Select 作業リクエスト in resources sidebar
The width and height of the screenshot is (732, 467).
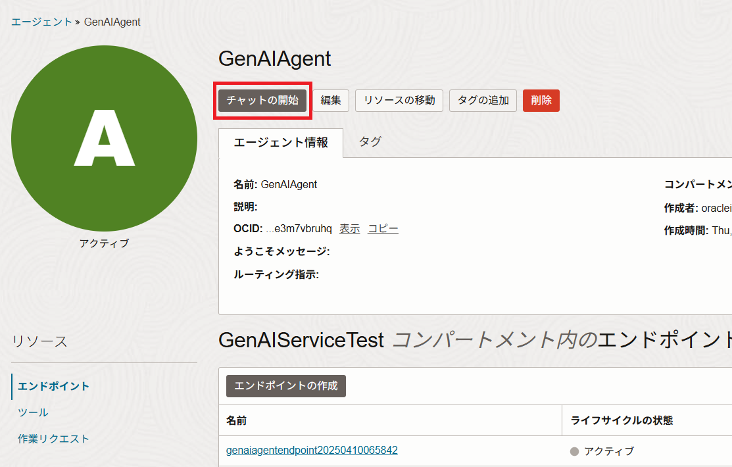[53, 439]
